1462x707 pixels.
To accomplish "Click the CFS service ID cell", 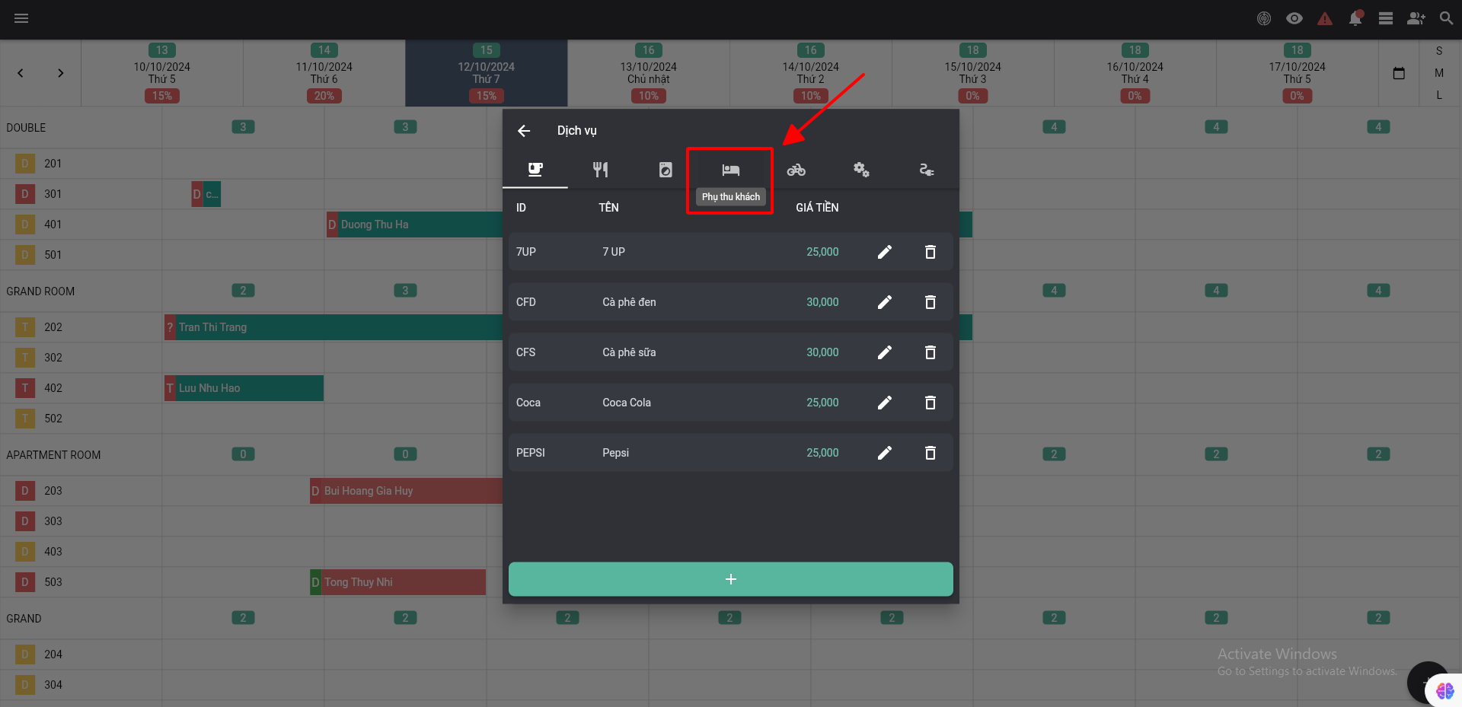I will click(525, 352).
